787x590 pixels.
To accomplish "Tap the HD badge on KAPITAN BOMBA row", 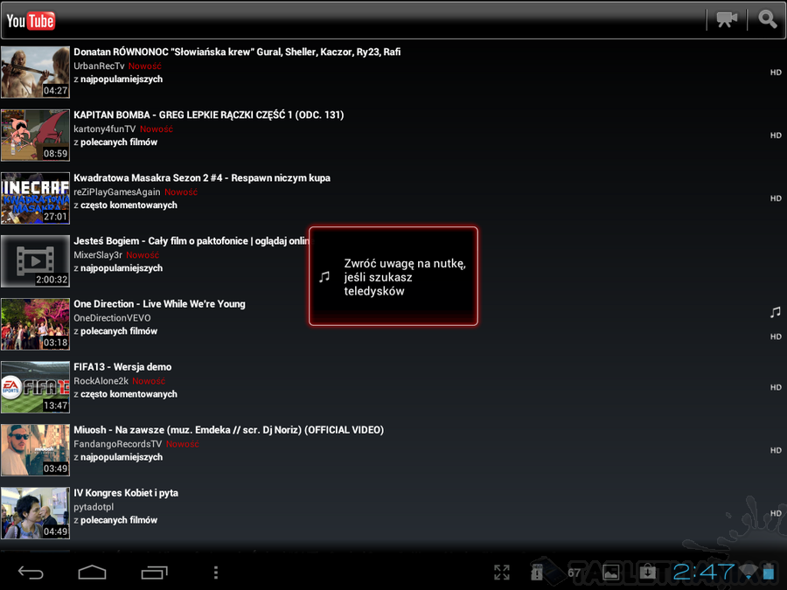I will pos(776,135).
